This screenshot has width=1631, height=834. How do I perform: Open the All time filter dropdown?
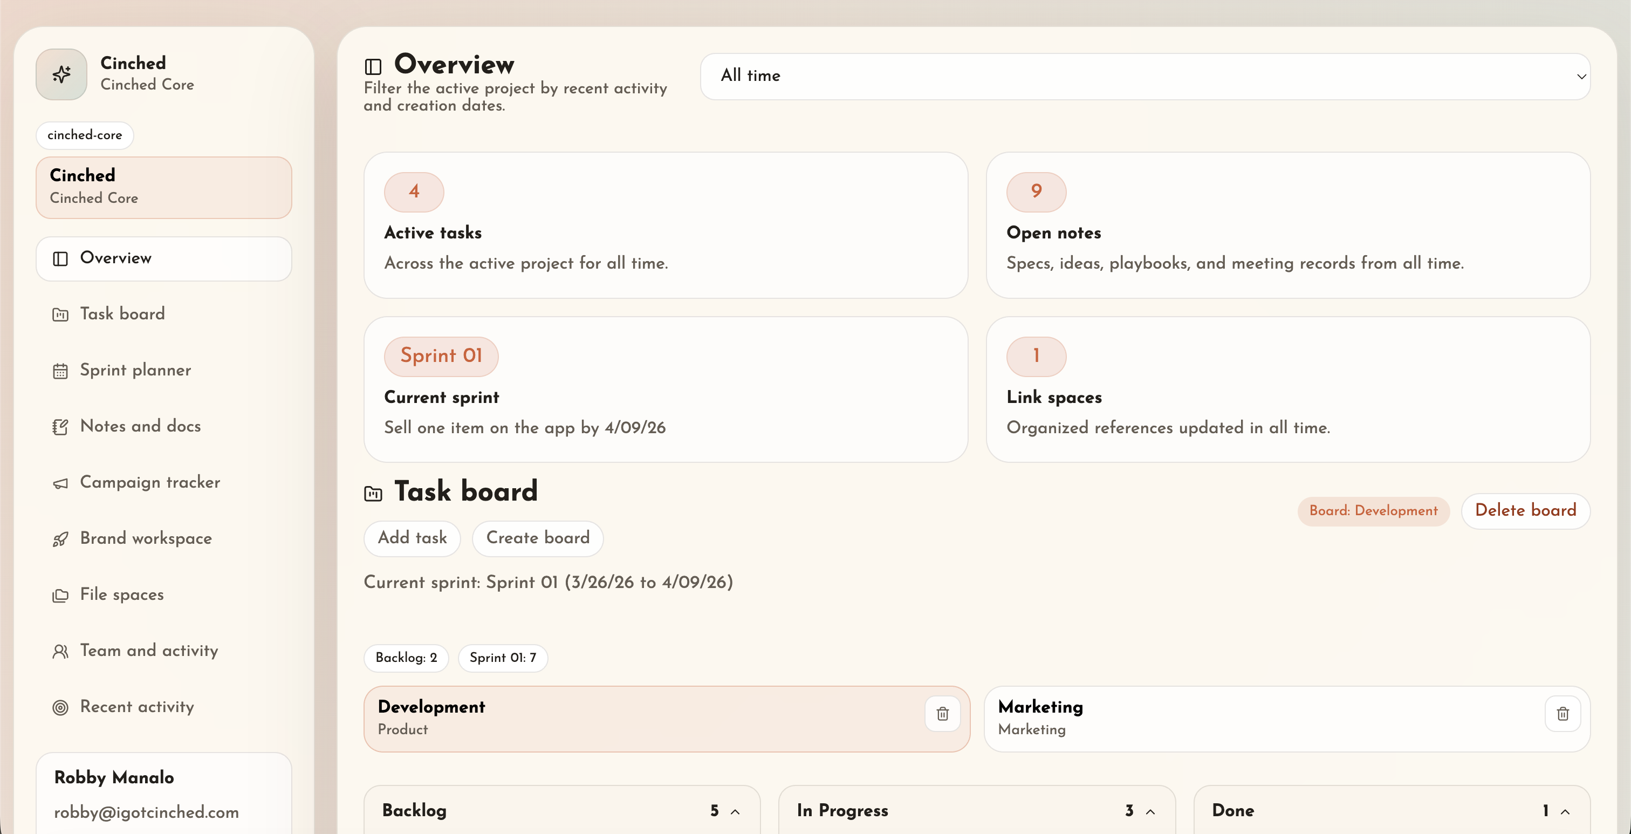click(1145, 76)
